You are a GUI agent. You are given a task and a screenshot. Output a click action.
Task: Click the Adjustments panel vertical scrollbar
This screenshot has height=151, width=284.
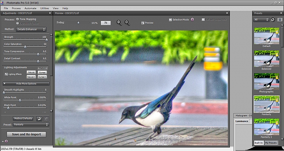(51, 73)
